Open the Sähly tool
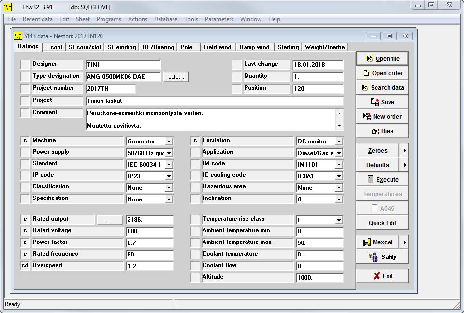 click(x=382, y=257)
